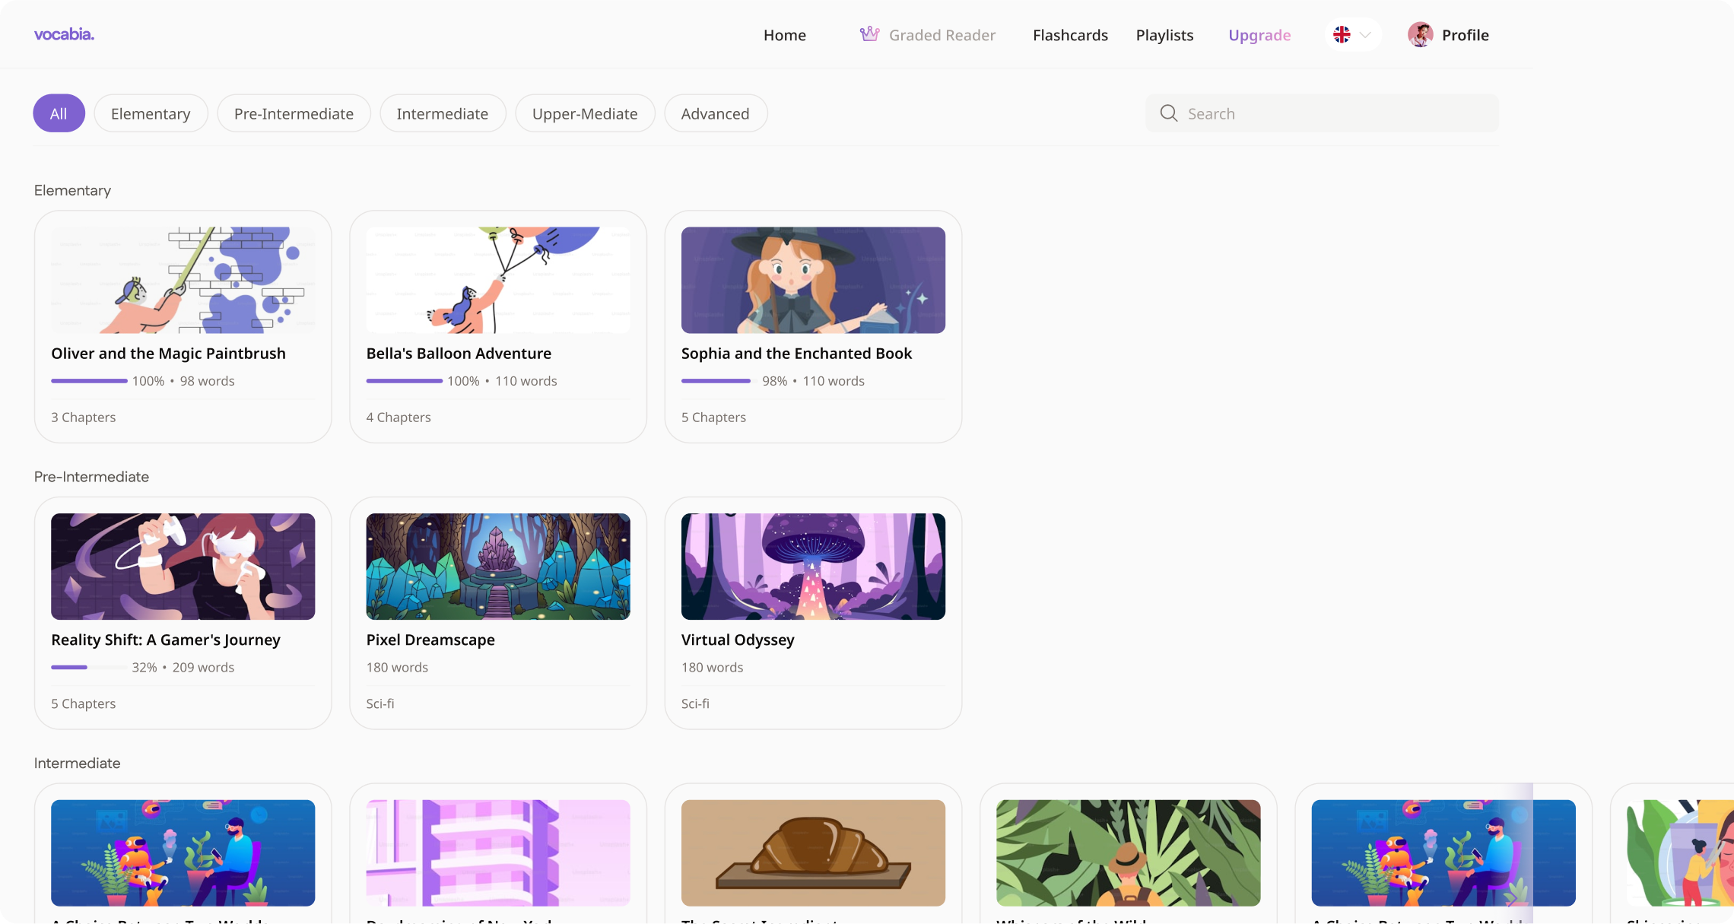Screen dimensions: 1734x924
Task: Open the Home menu item
Action: tap(784, 35)
